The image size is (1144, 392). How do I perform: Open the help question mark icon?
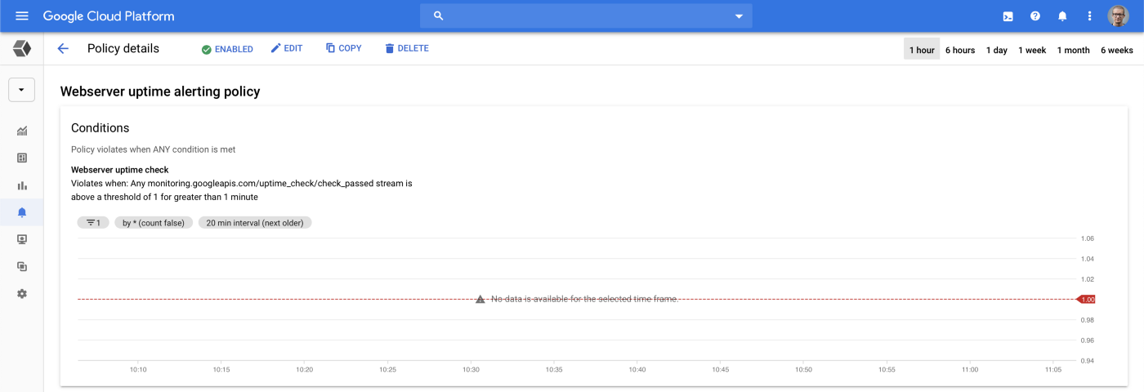(x=1035, y=16)
